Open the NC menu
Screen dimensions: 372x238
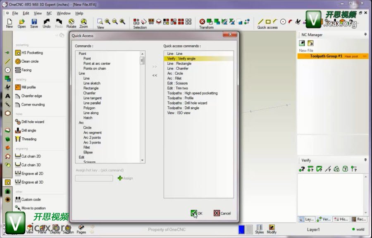(49, 13)
